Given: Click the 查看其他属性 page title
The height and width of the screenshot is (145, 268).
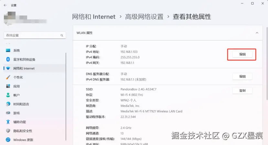Looking at the screenshot, I should coord(192,16).
